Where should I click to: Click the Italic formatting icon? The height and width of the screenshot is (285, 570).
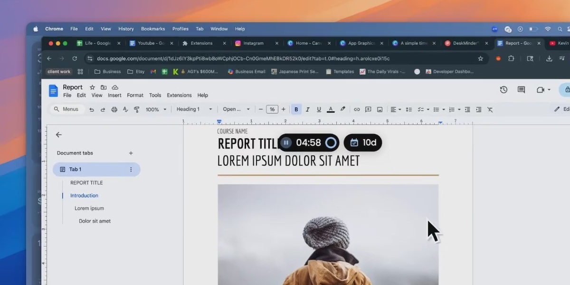click(307, 109)
